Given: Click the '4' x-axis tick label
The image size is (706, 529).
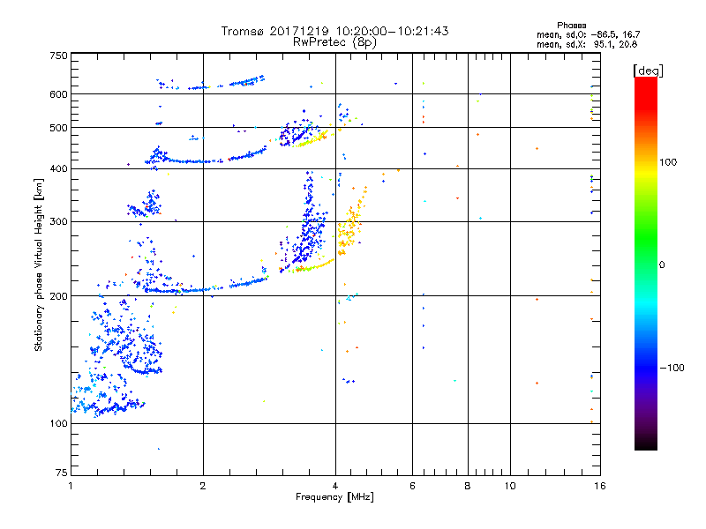Looking at the screenshot, I should 335,486.
